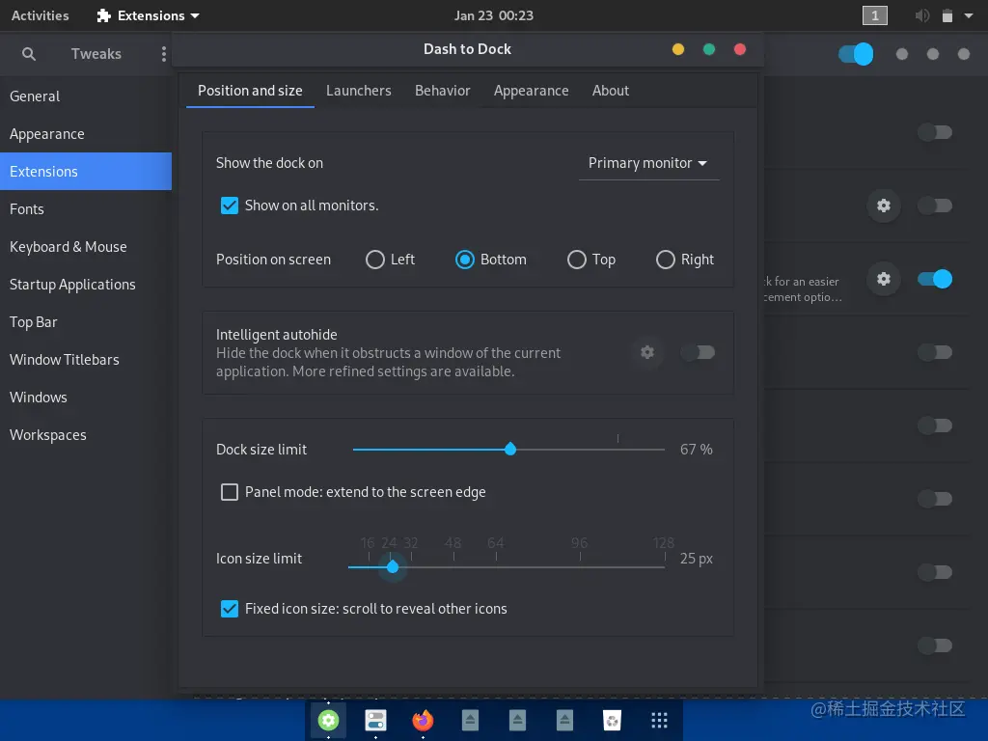988x741 pixels.
Task: Go to the About tab
Action: click(610, 91)
